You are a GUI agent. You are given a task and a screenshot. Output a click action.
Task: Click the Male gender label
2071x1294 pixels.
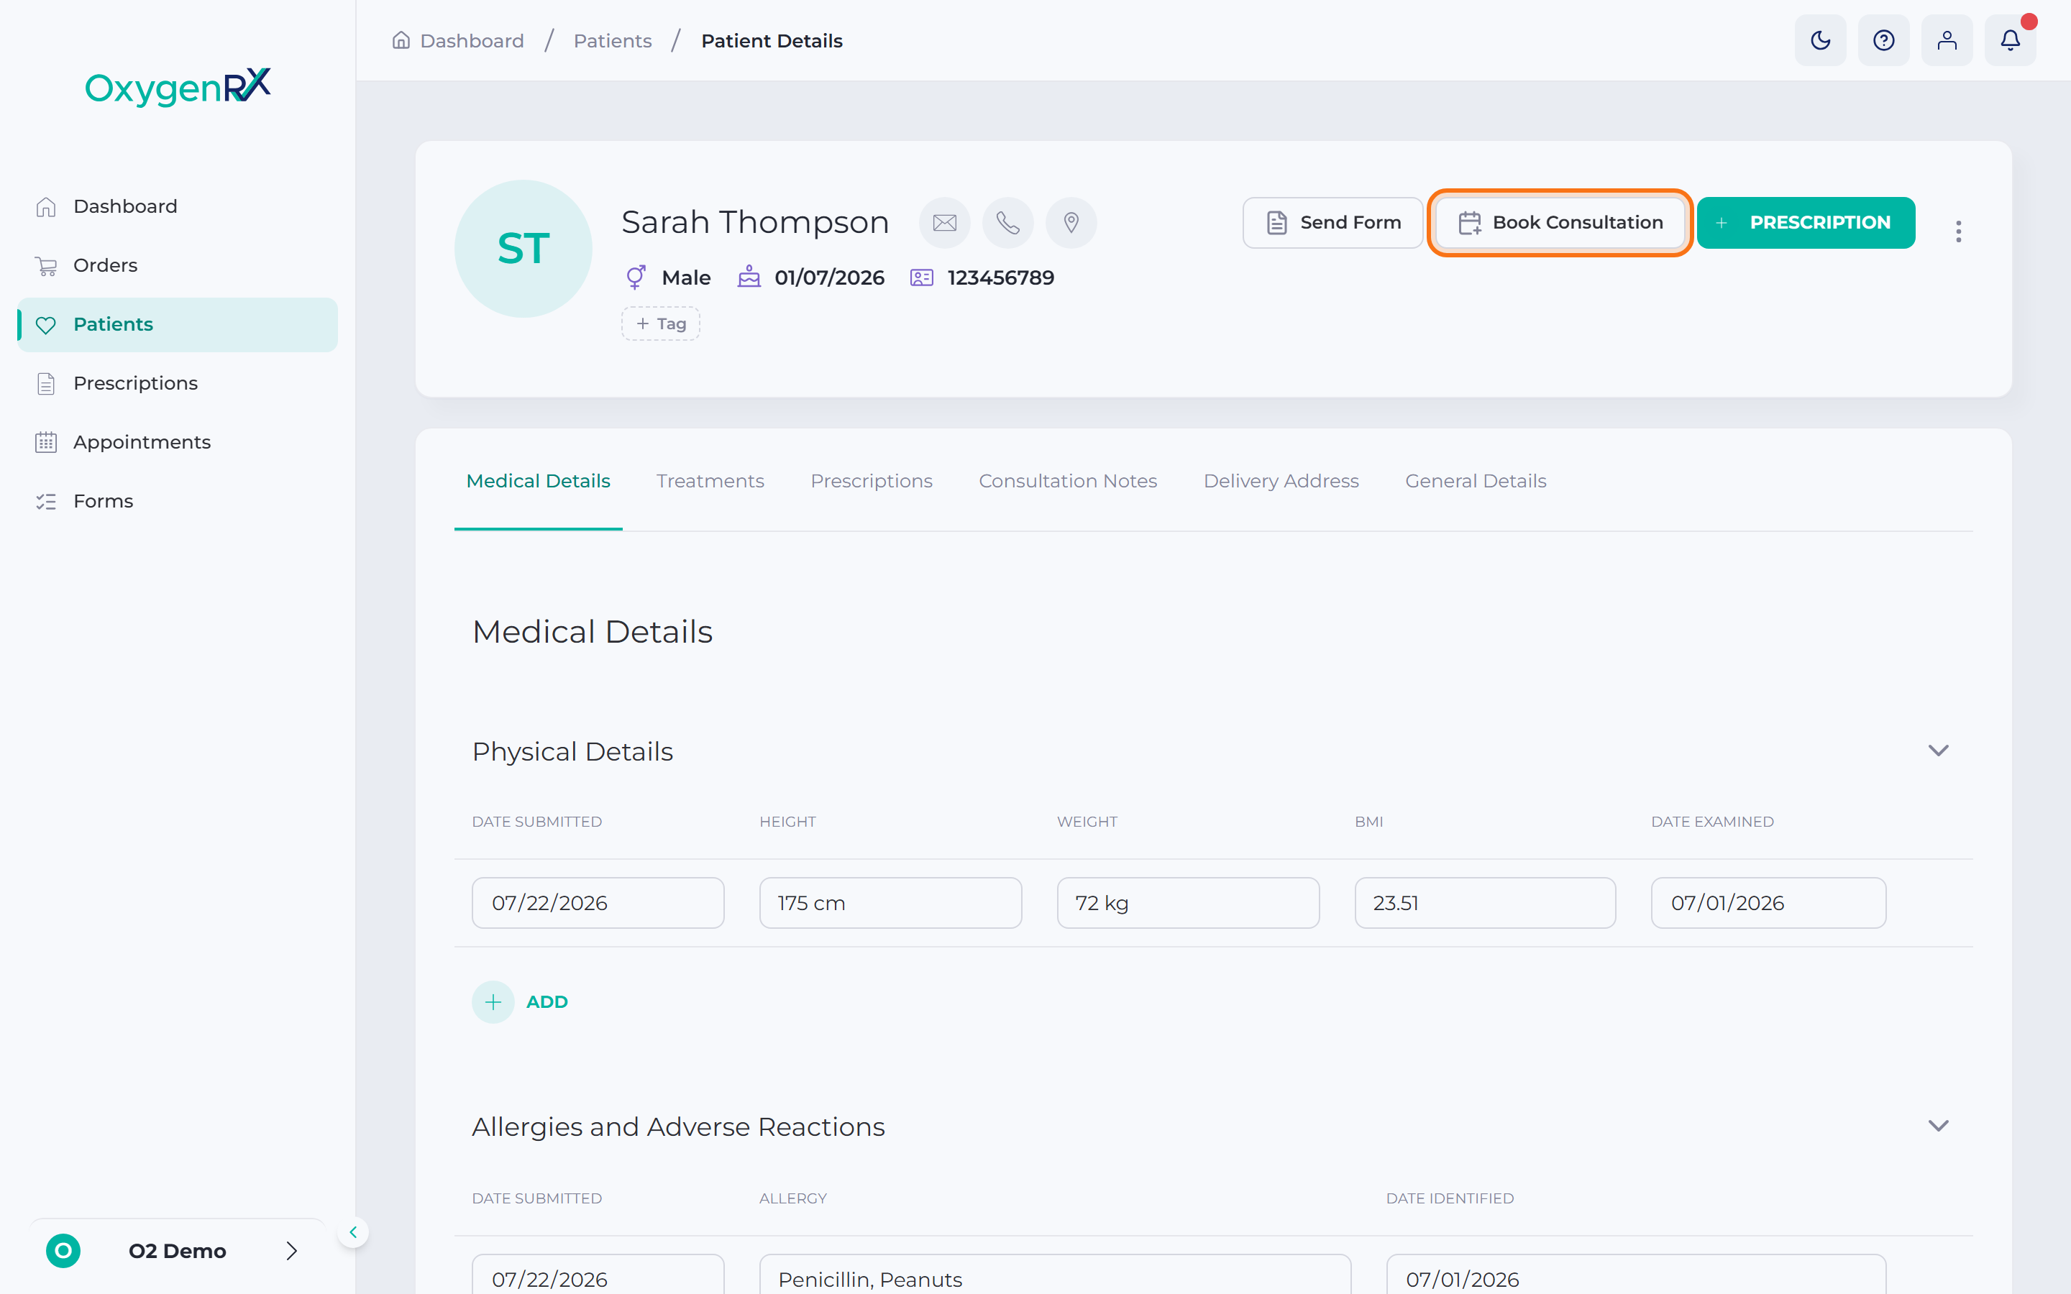686,277
